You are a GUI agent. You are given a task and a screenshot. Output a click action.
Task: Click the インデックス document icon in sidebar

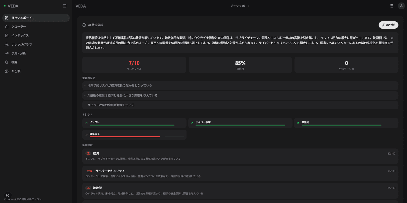coord(7,35)
